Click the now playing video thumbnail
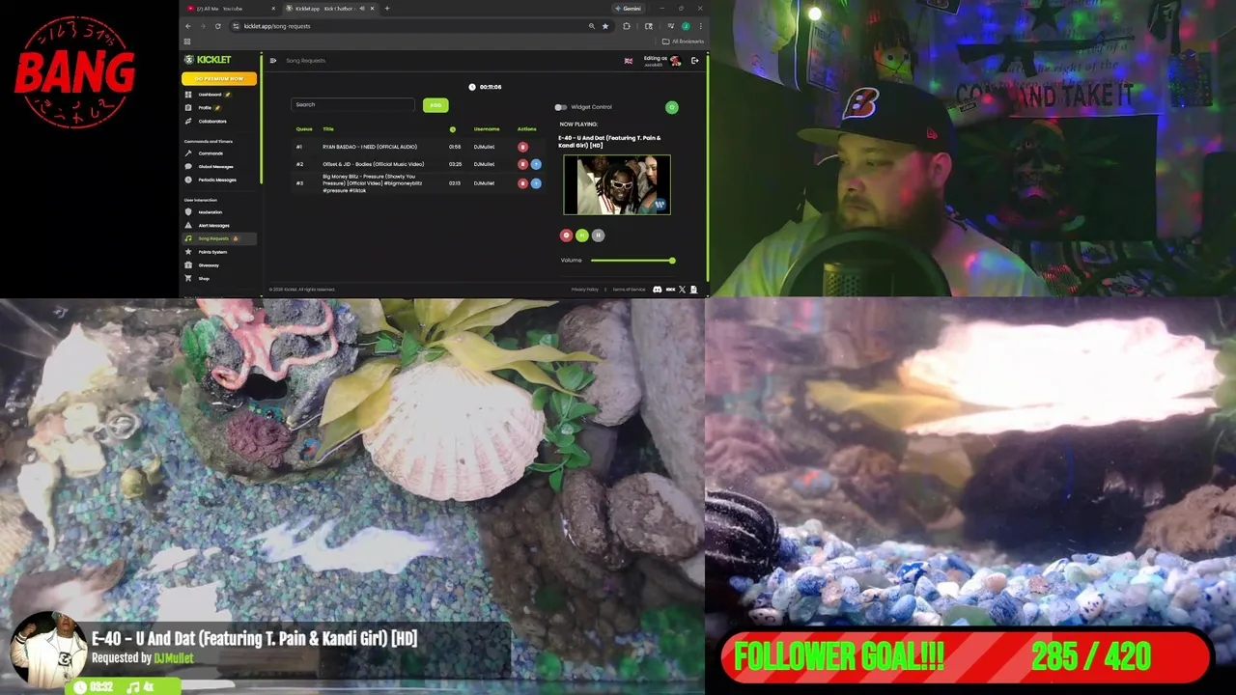The height and width of the screenshot is (695, 1236). pos(617,184)
